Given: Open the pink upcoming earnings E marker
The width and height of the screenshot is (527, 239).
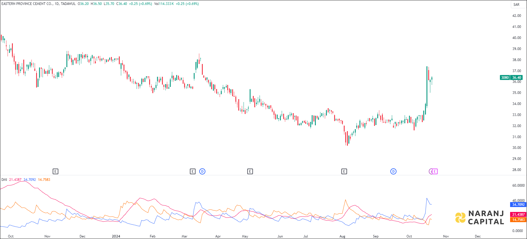Looking at the screenshot, I should [435, 171].
